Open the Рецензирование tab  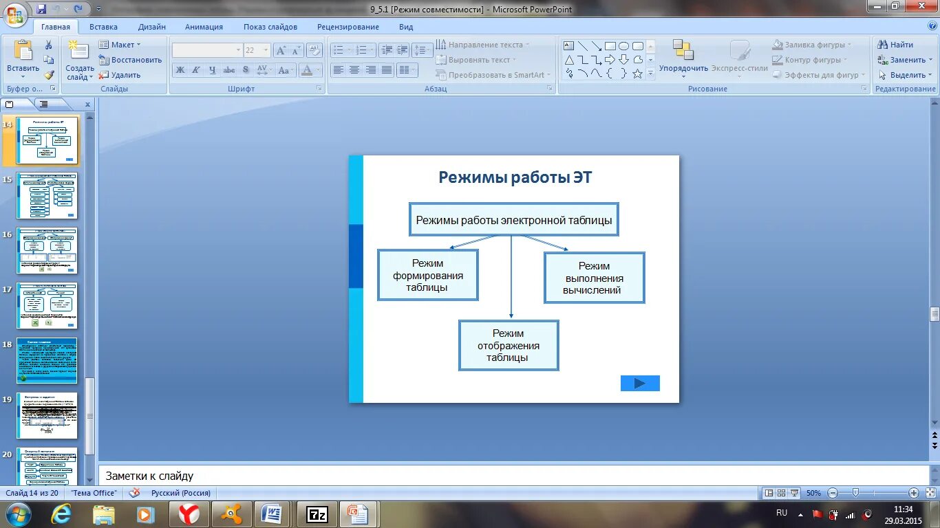tap(348, 27)
